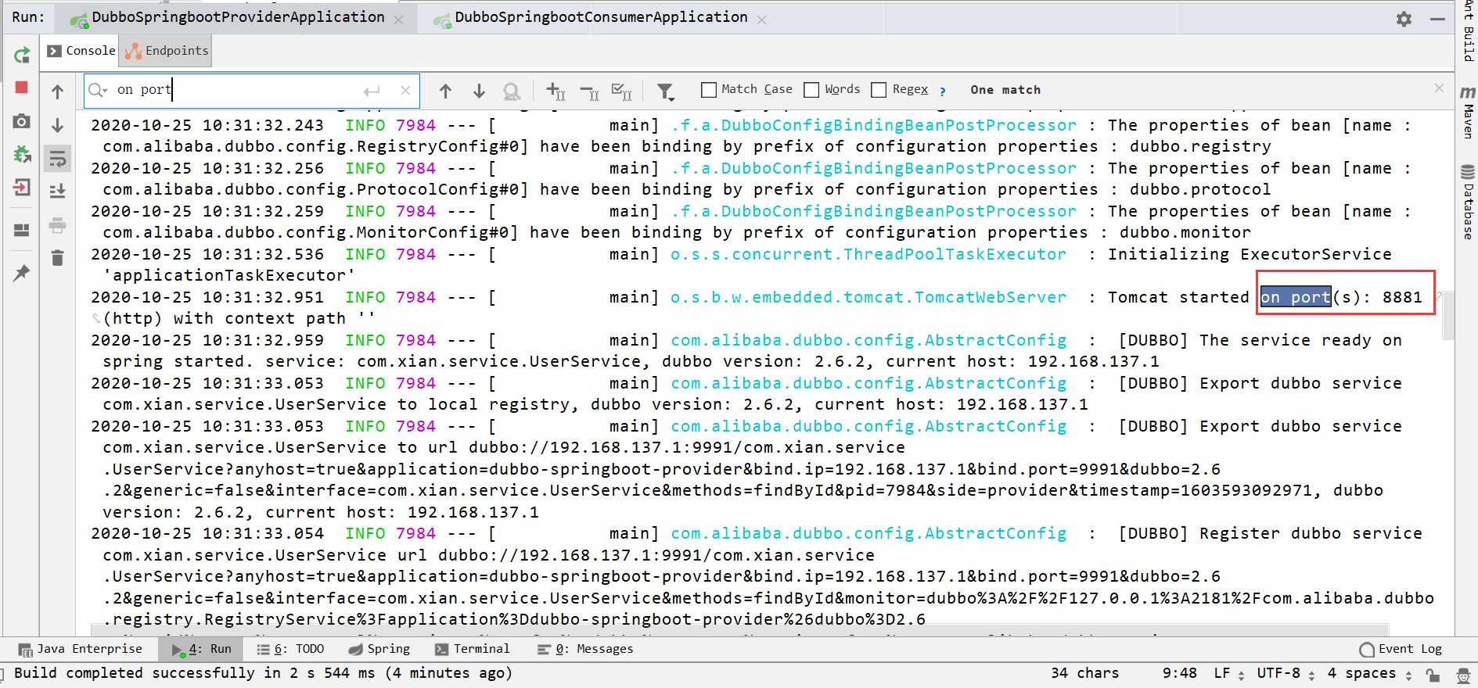Image resolution: width=1478 pixels, height=688 pixels.
Task: Open the Java Enterprise tool window
Action: 81,649
